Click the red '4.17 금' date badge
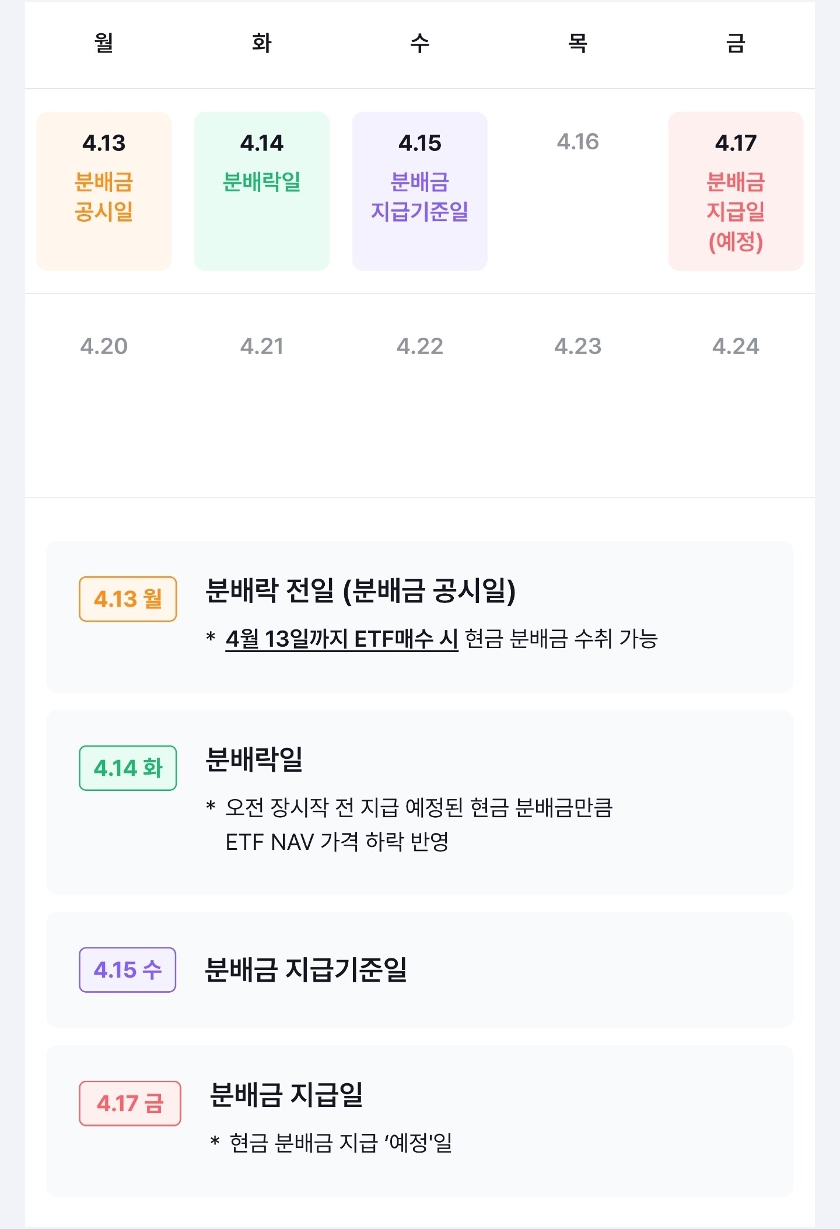This screenshot has height=1229, width=840. (129, 1104)
